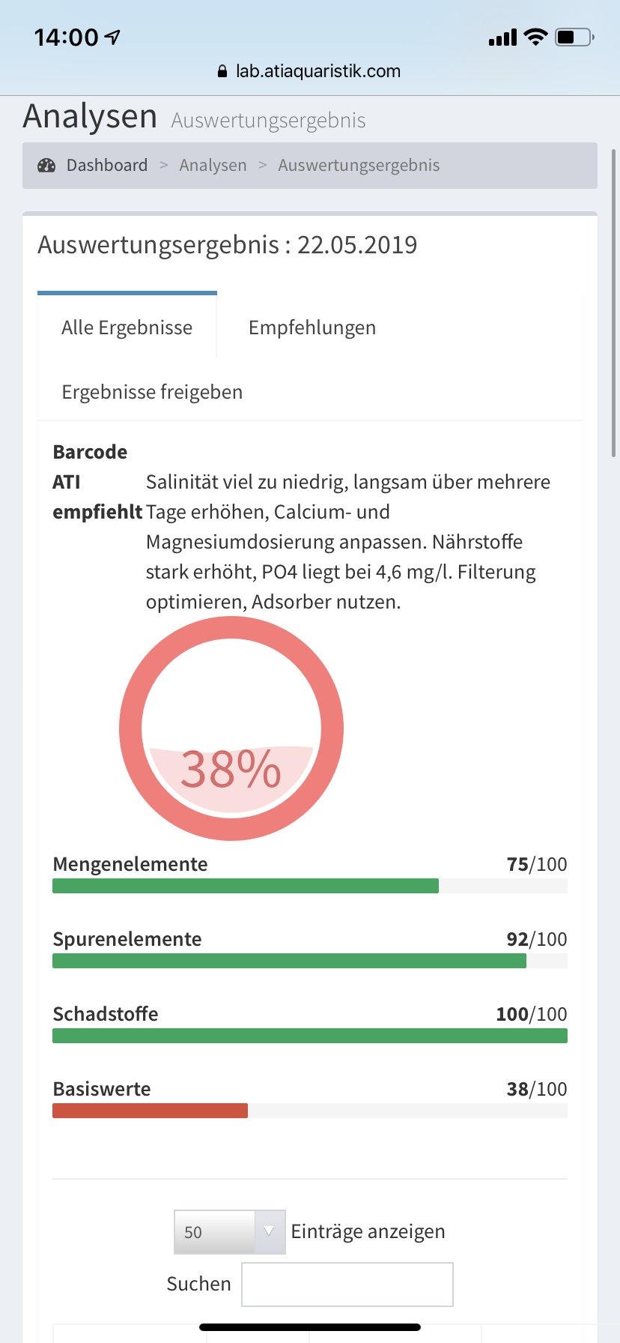Click the dashboard gauge icon in breadcrumb

[46, 166]
